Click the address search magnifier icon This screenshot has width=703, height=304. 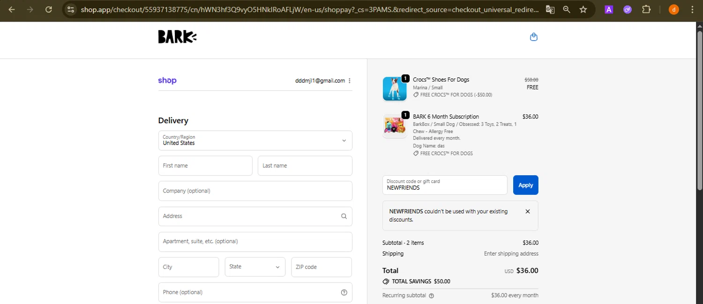[x=344, y=216]
